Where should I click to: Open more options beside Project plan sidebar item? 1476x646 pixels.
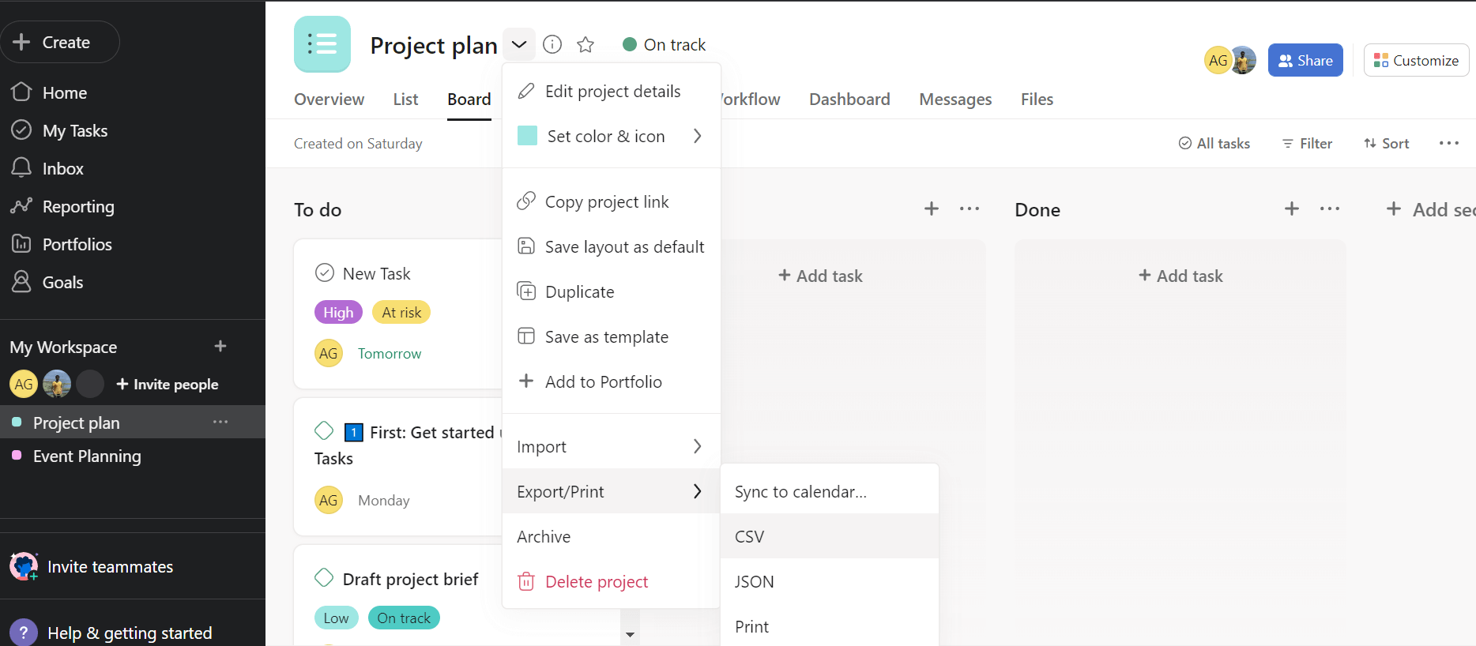(x=220, y=423)
